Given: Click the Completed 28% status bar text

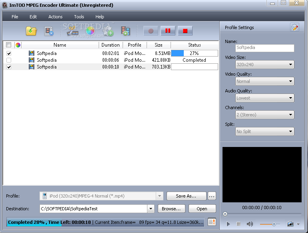Looking at the screenshot, I should [26, 222].
